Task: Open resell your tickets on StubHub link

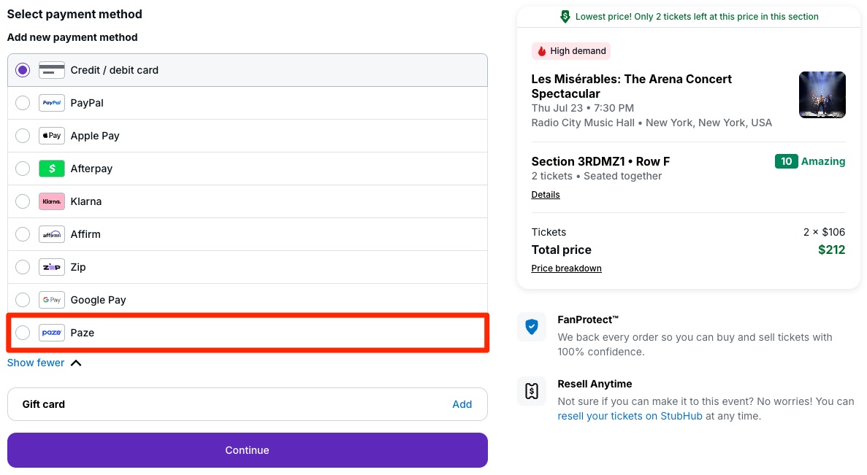Action: point(630,416)
